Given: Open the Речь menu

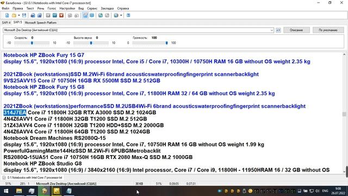Looking at the screenshot, I should tap(41, 9).
